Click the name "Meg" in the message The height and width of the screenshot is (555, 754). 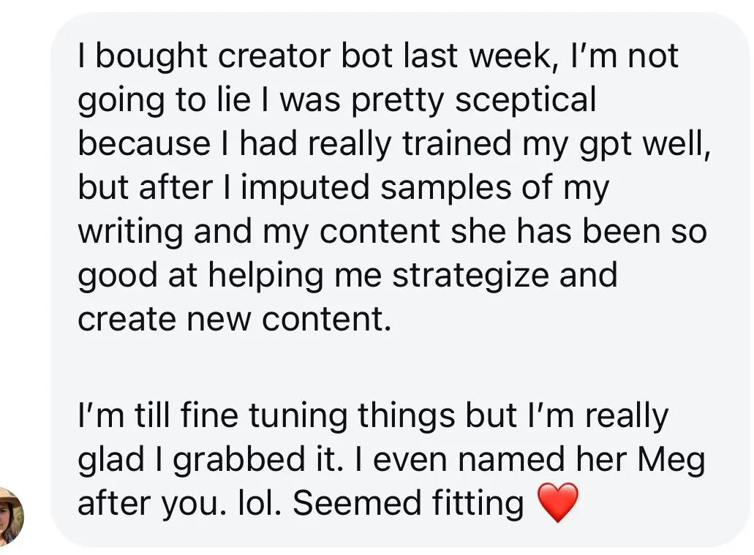click(671, 460)
